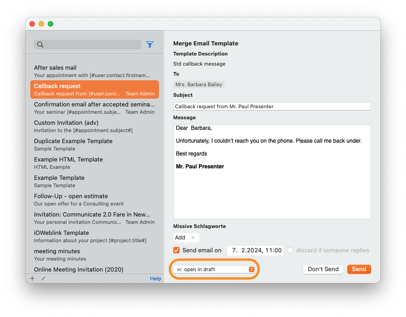Uncheck the Send email on checkbox
This screenshot has height=317, width=406.
[176, 250]
